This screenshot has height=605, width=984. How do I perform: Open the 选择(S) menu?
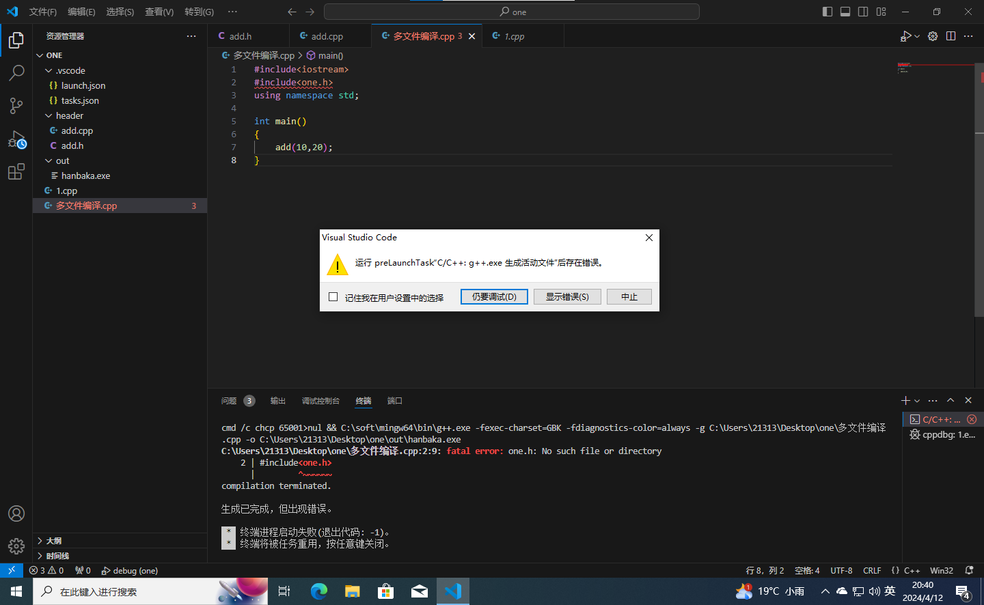point(120,12)
